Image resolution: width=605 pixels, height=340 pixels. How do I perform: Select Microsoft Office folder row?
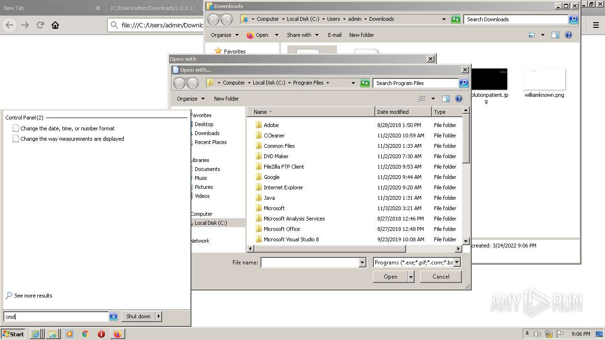[355, 229]
